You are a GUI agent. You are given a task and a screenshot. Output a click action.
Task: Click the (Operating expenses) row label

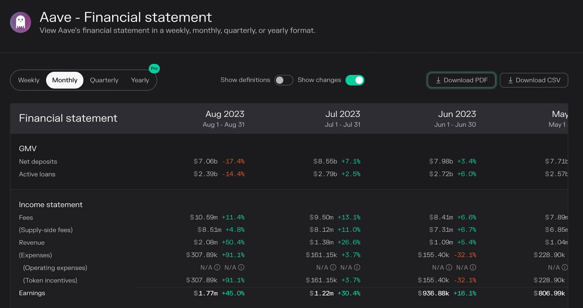click(x=55, y=268)
